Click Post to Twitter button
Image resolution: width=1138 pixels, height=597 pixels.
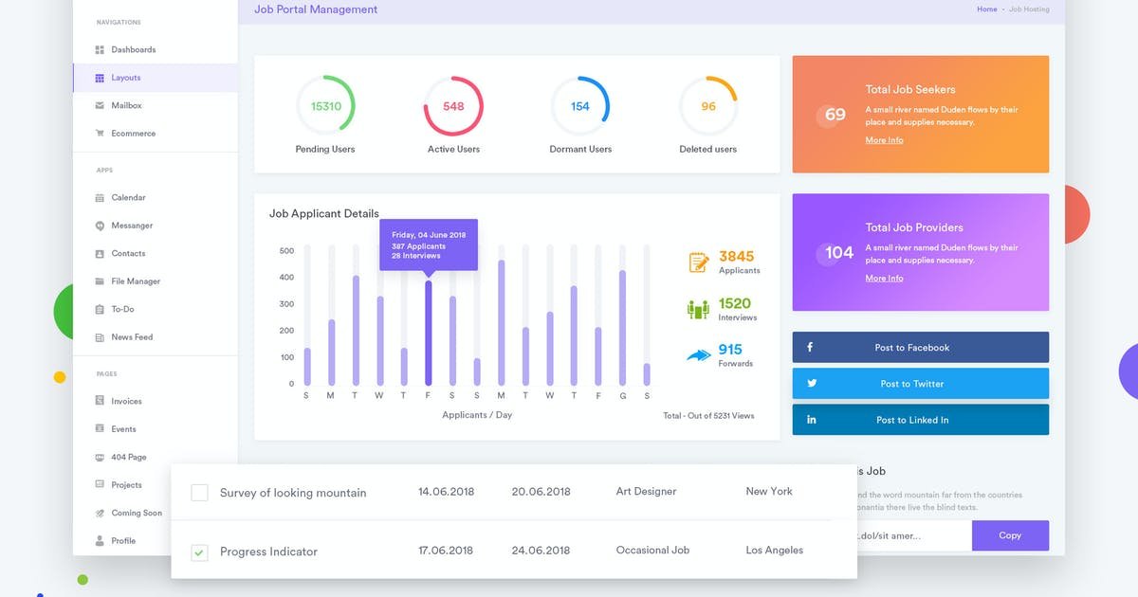coord(921,383)
